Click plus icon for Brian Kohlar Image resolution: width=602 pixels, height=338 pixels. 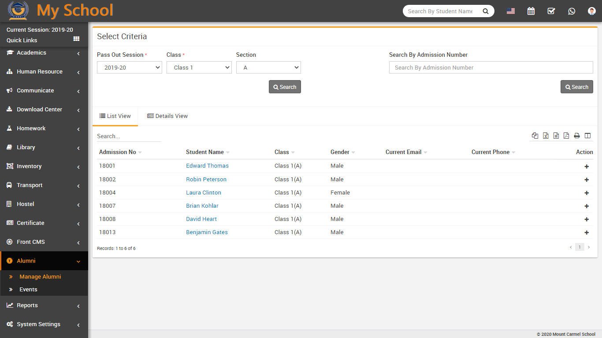587,206
